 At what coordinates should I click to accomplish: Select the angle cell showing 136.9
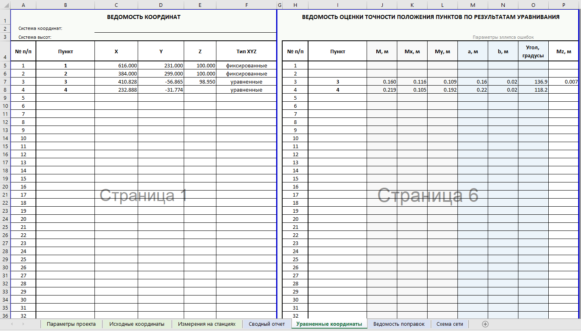533,82
